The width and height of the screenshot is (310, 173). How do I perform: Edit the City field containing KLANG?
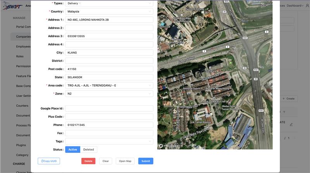(x=109, y=53)
